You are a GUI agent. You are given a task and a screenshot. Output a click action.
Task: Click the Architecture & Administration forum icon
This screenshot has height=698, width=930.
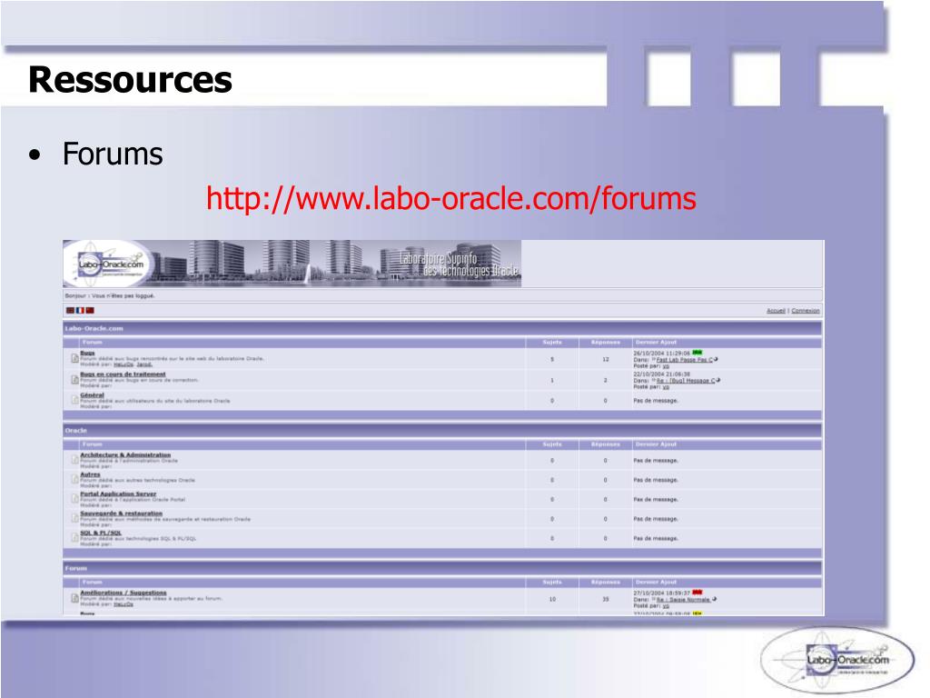74,460
